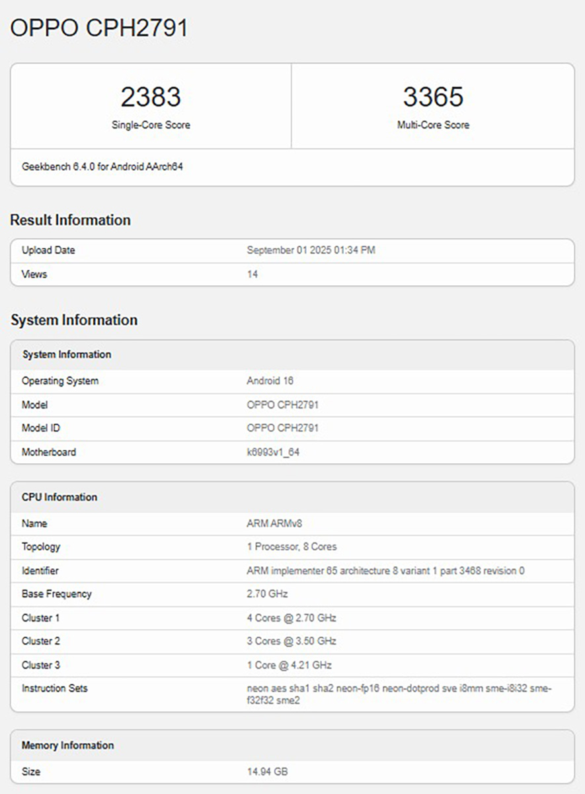Click the Operating System row label

(x=60, y=381)
